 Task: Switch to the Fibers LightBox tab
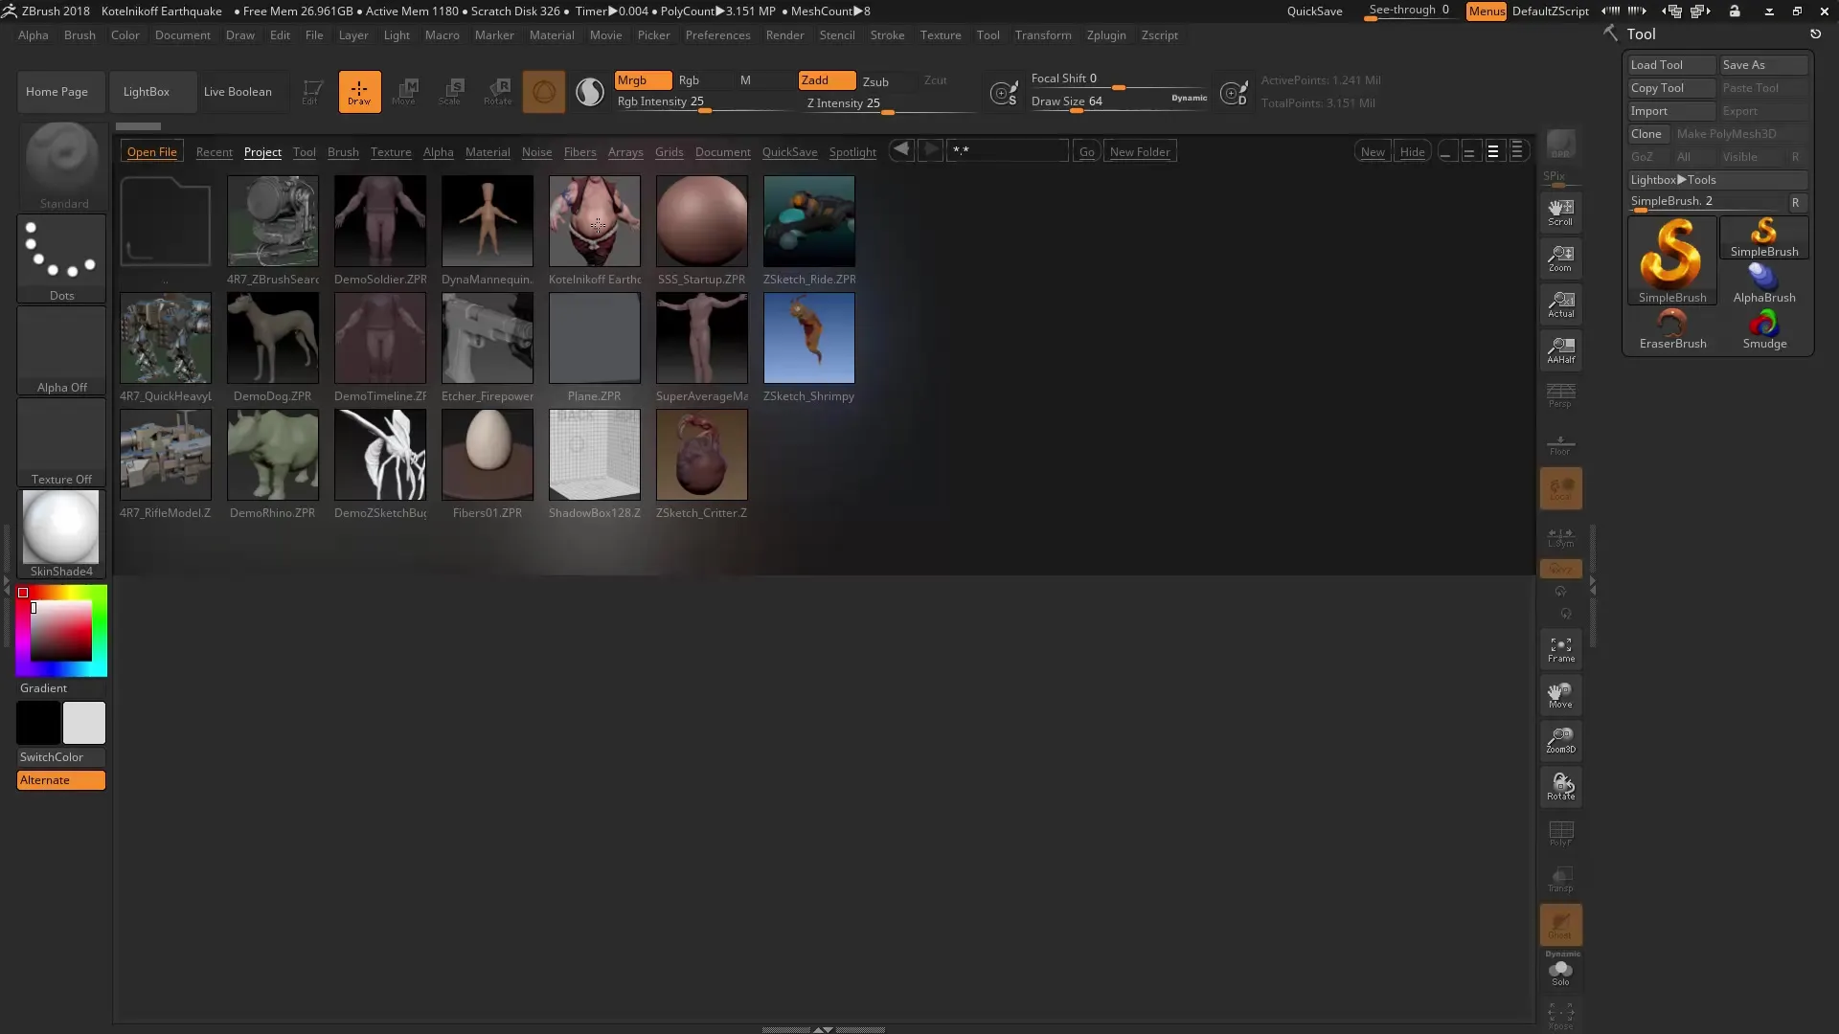click(579, 152)
